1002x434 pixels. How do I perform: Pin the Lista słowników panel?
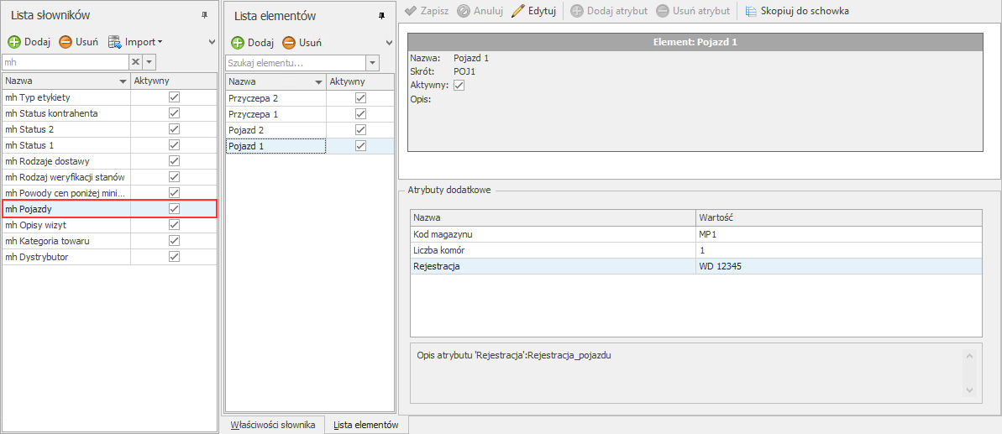tap(205, 16)
